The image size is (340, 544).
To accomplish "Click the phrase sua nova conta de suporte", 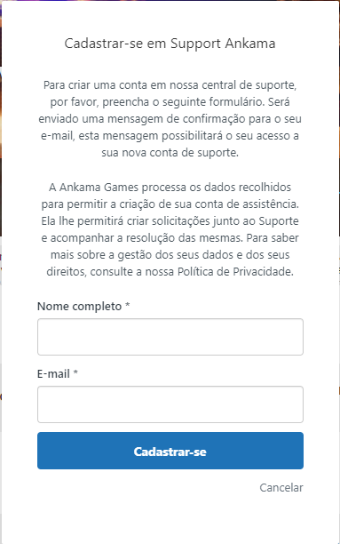I will [170, 153].
